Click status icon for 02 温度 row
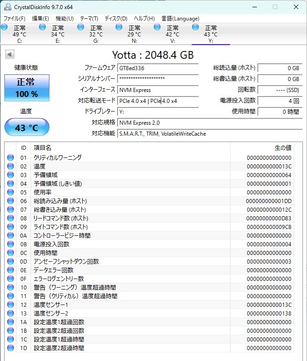The image size is (307, 361). coord(10,166)
